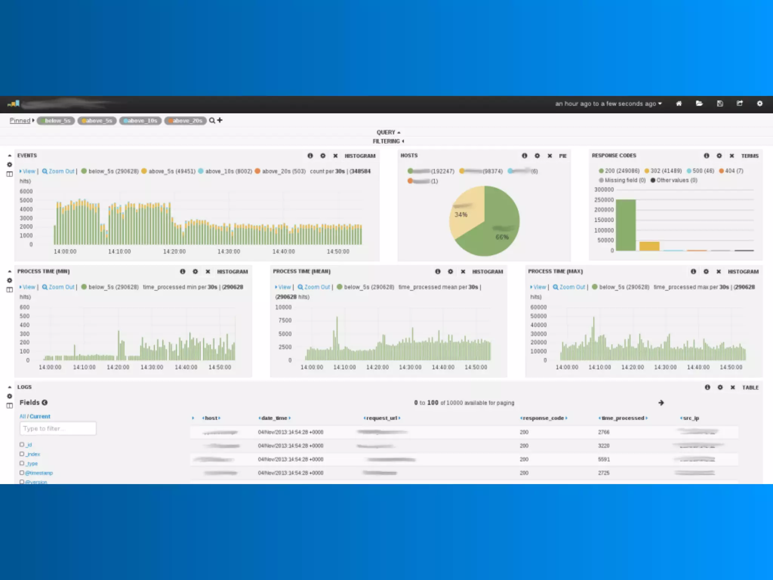Enable the @timestamp field checkbox
The image size is (773, 580).
click(x=22, y=472)
